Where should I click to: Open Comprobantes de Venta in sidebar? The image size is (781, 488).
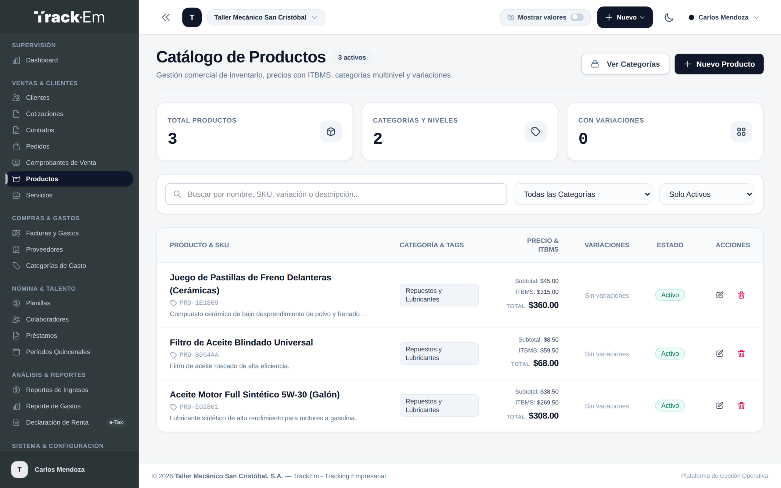69,163
